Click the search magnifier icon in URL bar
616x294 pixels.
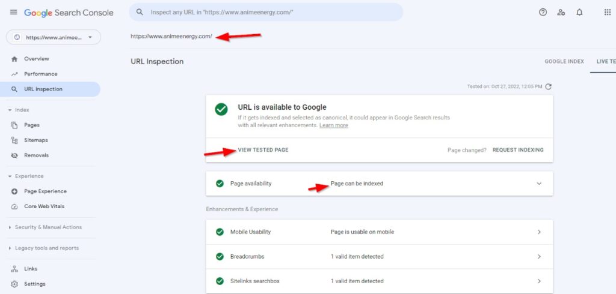point(140,12)
